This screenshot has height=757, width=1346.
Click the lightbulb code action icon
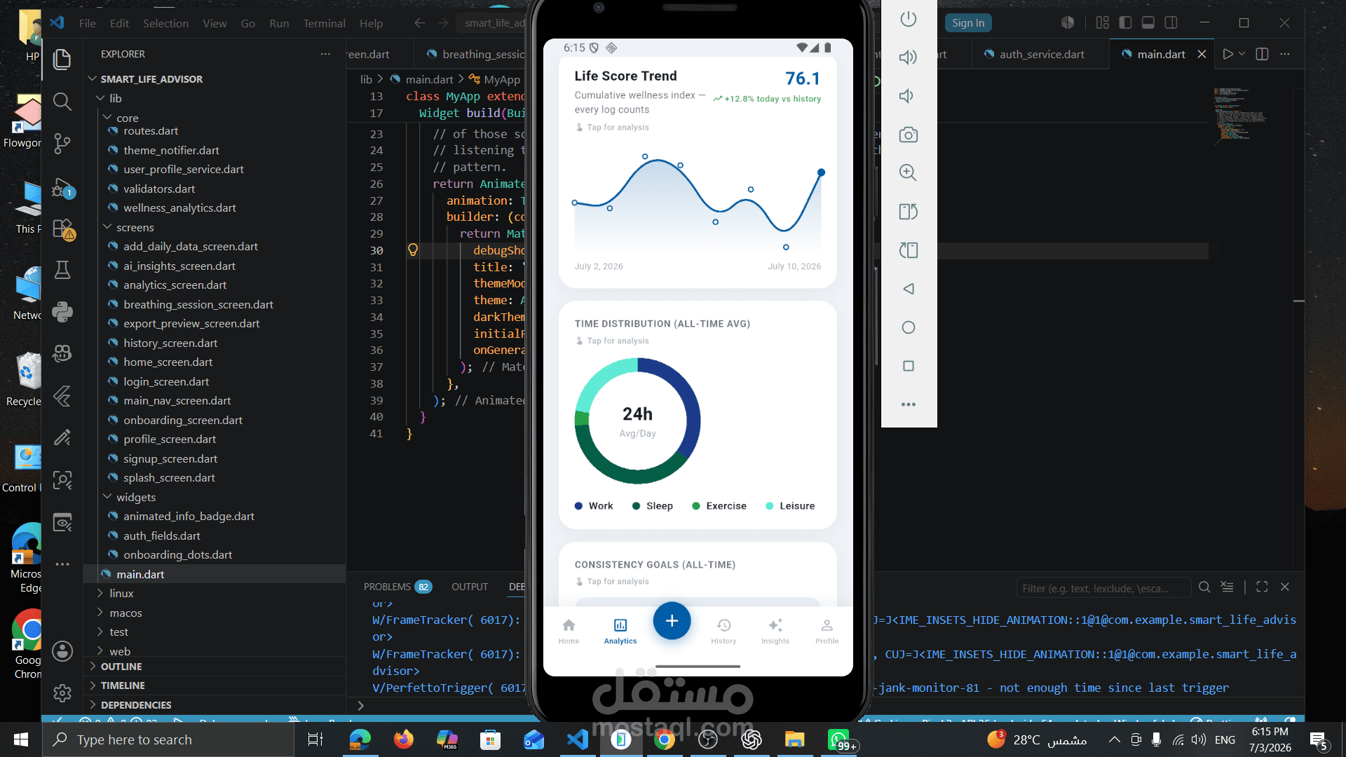413,250
